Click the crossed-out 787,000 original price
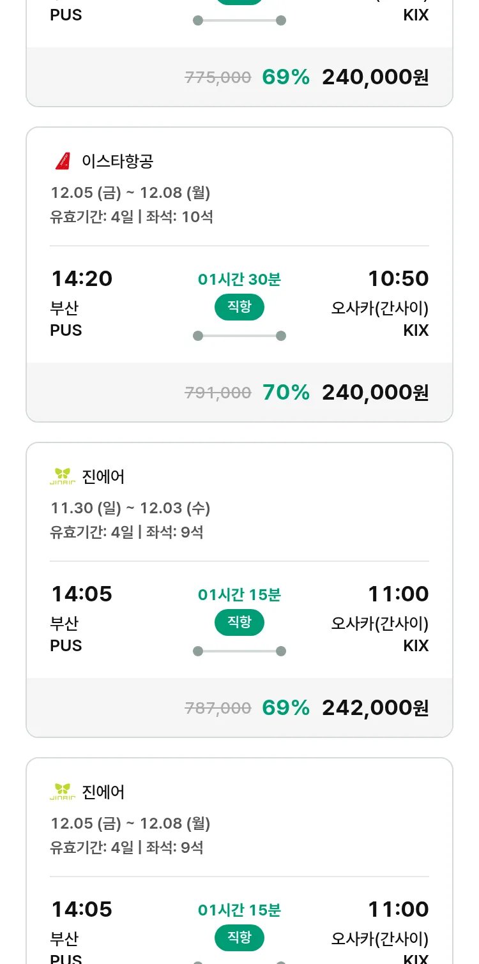Image resolution: width=479 pixels, height=964 pixels. 218,708
